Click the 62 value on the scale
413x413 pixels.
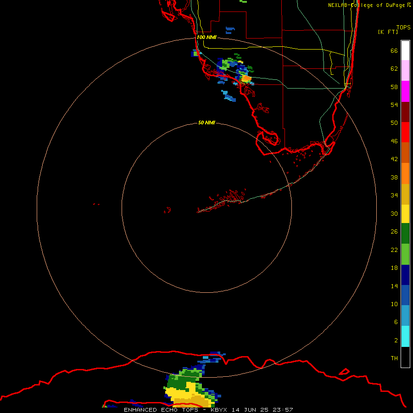pos(394,68)
